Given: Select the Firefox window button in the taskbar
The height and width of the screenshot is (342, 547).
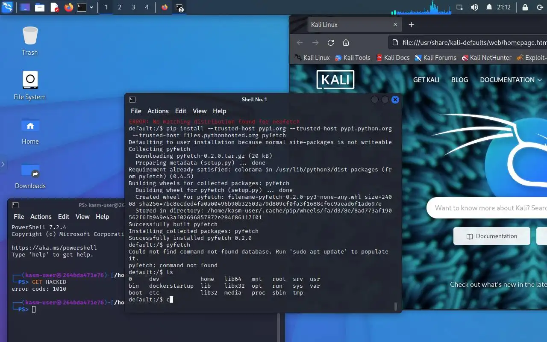Looking at the screenshot, I should pos(165,7).
